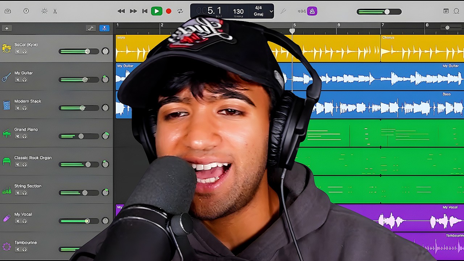Toggle the Cycle loop mode

coord(180,11)
